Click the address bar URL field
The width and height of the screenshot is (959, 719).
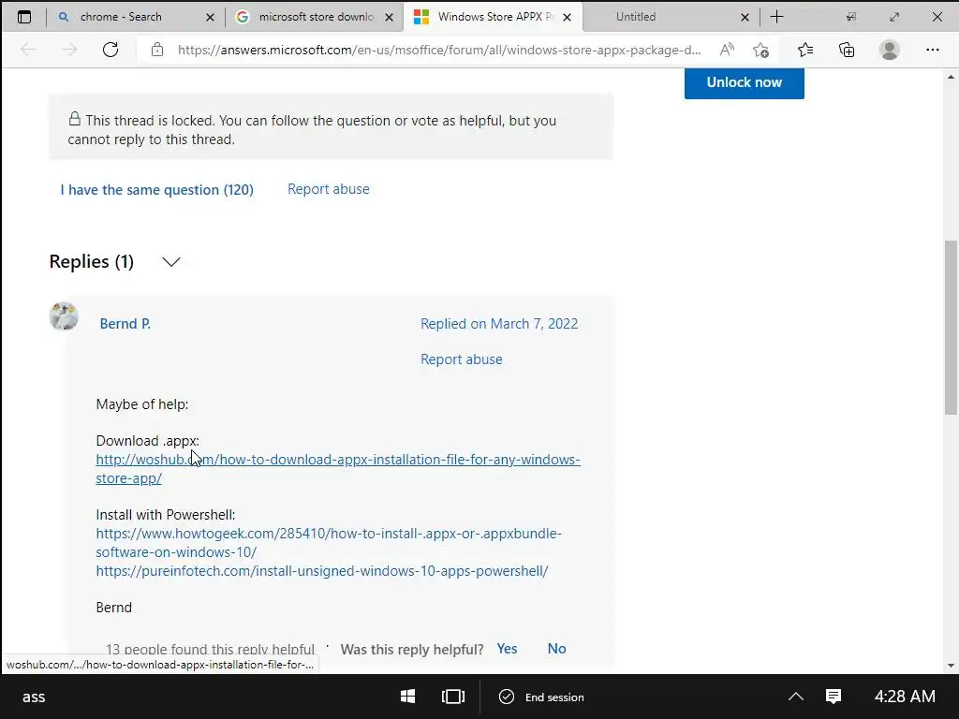tap(439, 51)
